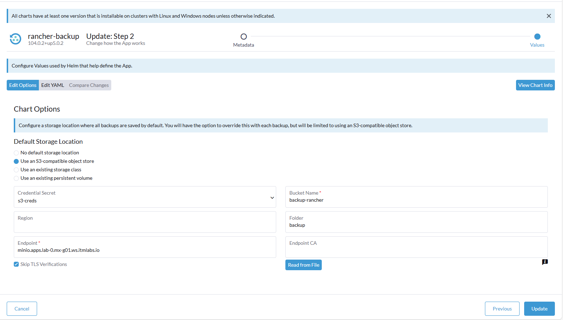Click the rancher-backup chart logo icon
The height and width of the screenshot is (320, 563).
[x=15, y=39]
